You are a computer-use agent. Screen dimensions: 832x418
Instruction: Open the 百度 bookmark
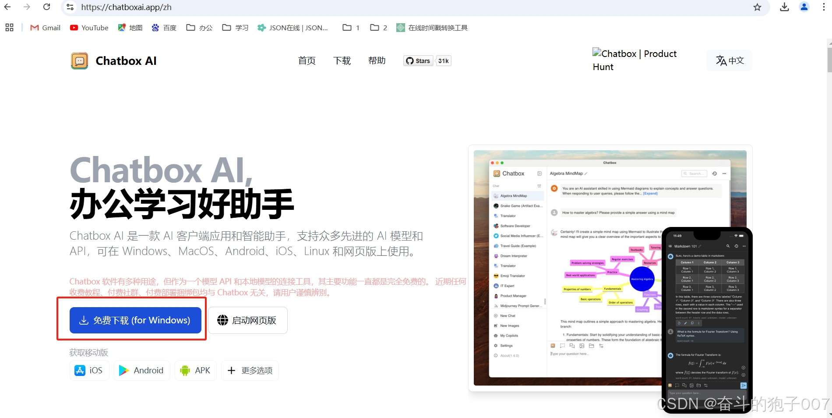coord(164,28)
